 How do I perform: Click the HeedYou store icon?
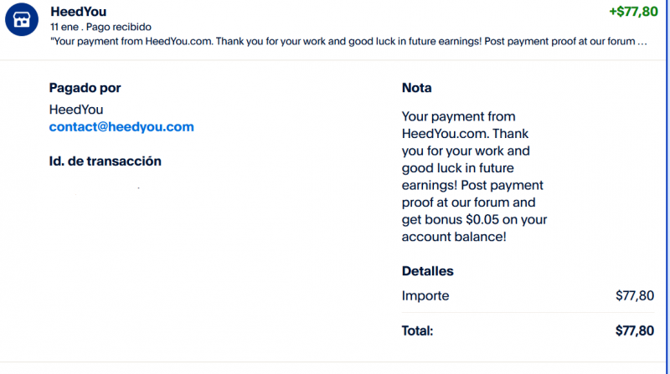click(x=23, y=20)
